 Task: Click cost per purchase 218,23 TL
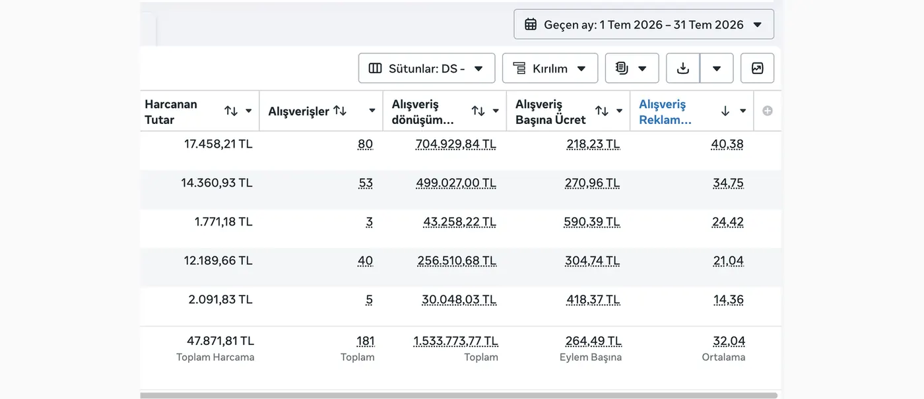593,144
